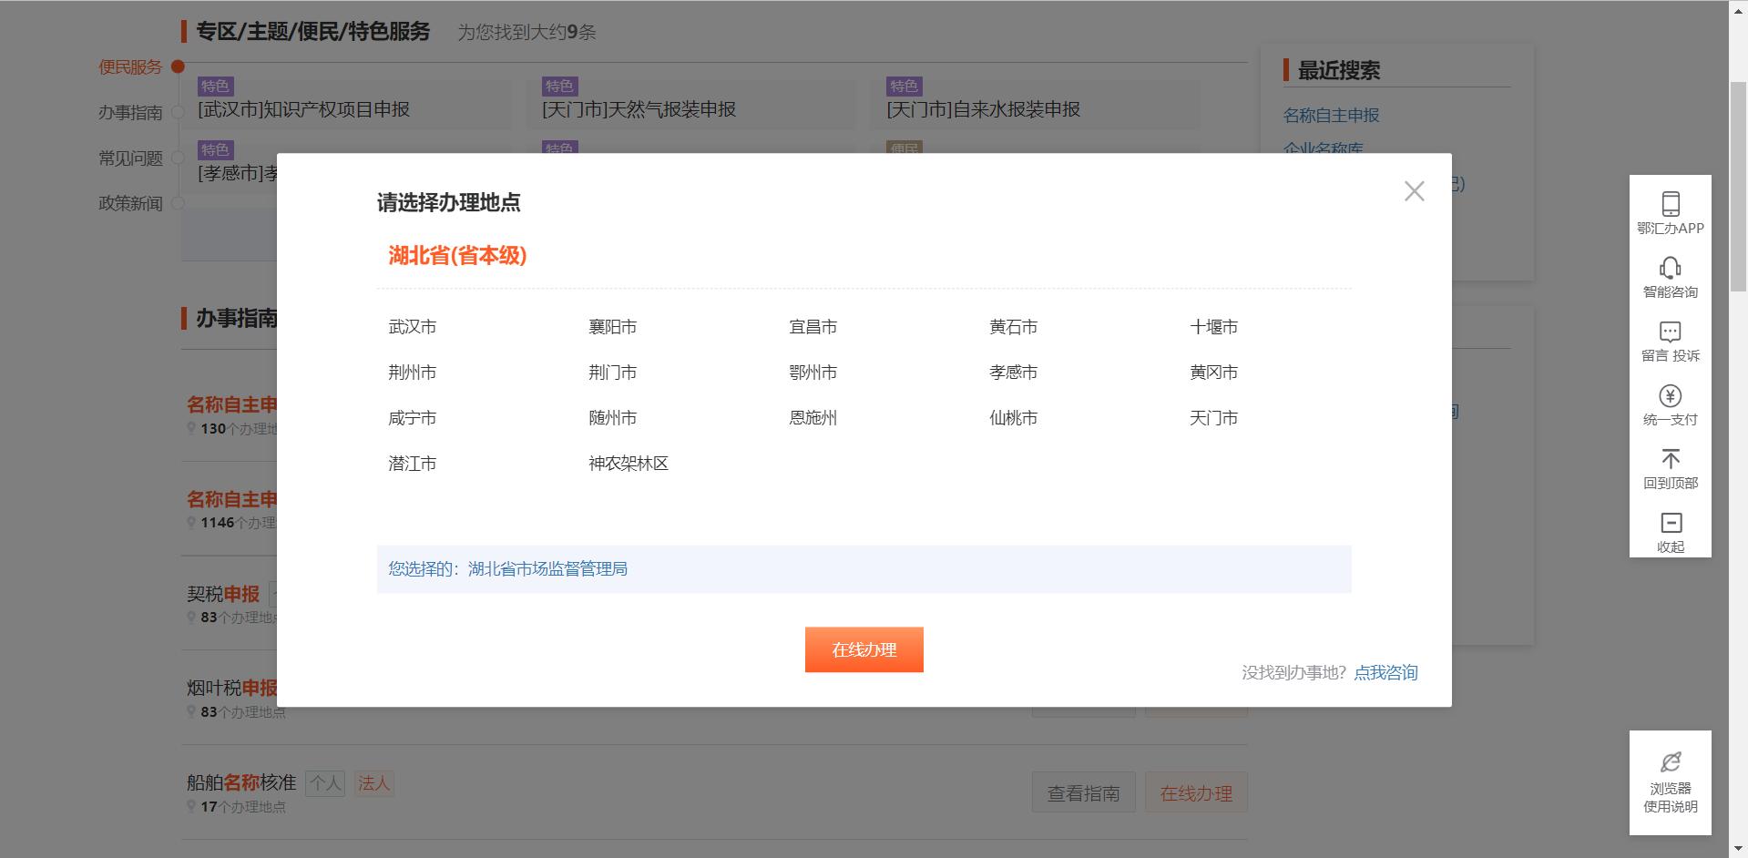
Task: Open the 浏览器使用说明 browser guide icon
Action: pos(1670,781)
